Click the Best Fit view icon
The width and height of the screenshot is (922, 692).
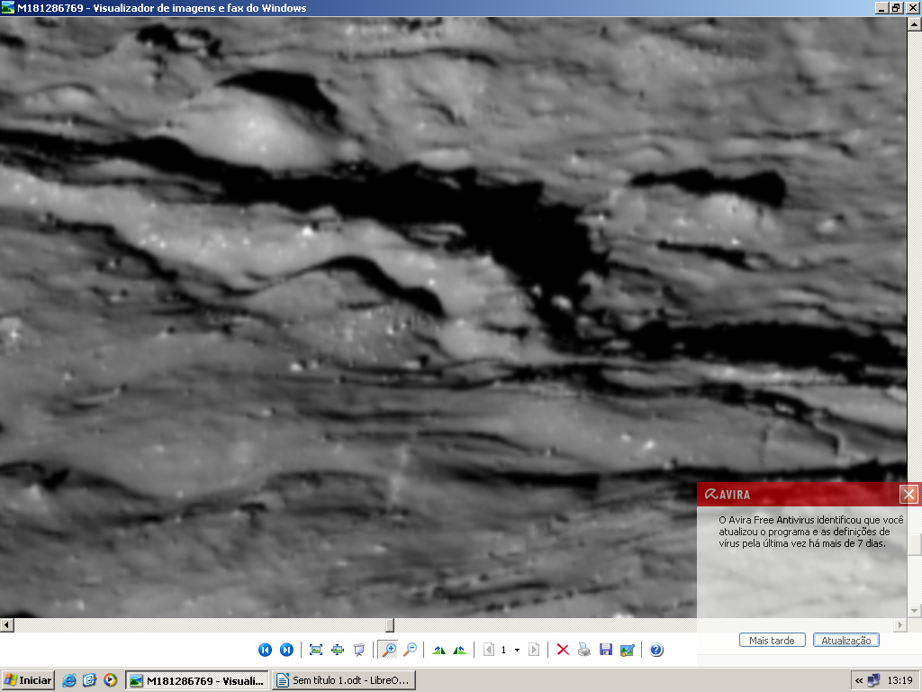316,650
